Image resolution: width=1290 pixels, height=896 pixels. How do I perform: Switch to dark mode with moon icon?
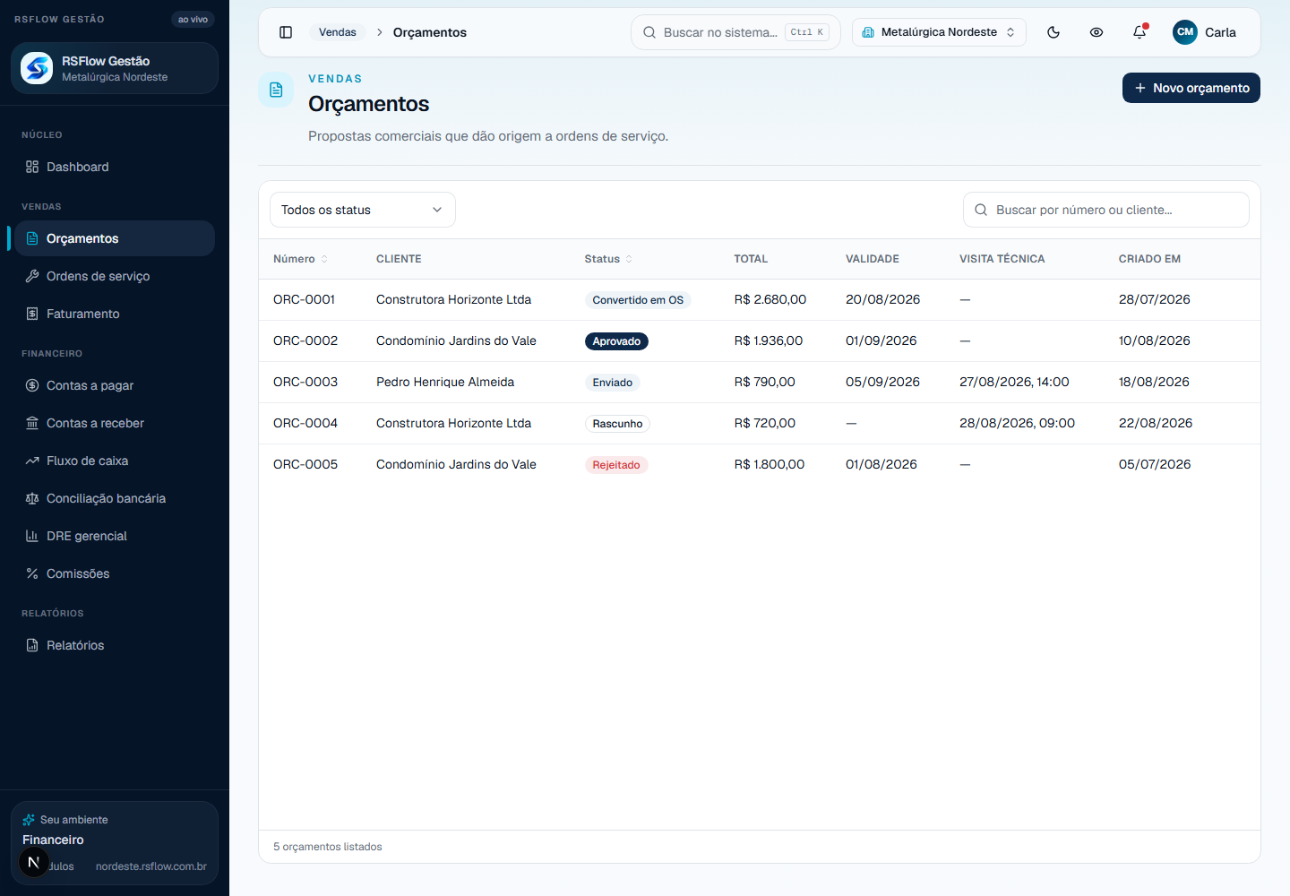tap(1053, 32)
